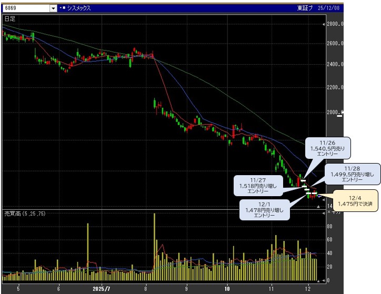Click the 2800.0 price axis arrow marker
This screenshot has width=381, height=294.
tap(324, 24)
